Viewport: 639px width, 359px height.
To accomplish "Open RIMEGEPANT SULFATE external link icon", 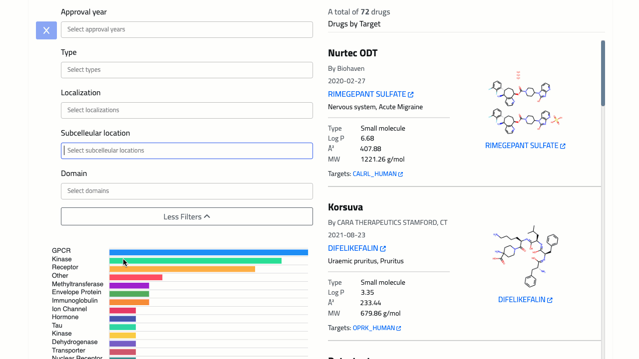I will (411, 94).
